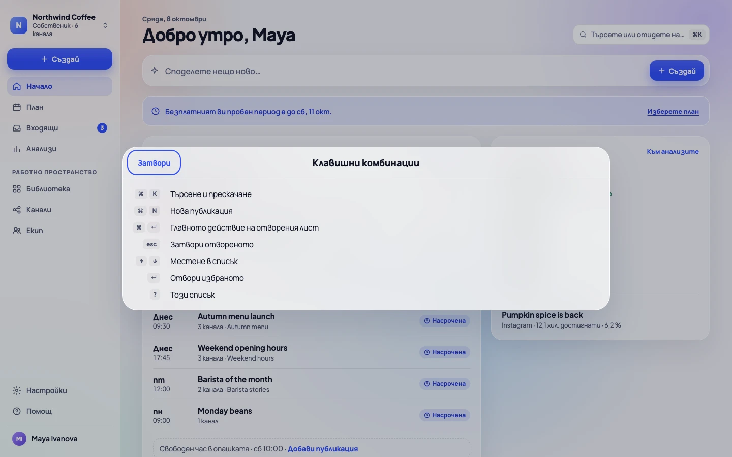This screenshot has width=732, height=457.
Task: Open the Monday beans post
Action: point(311,415)
